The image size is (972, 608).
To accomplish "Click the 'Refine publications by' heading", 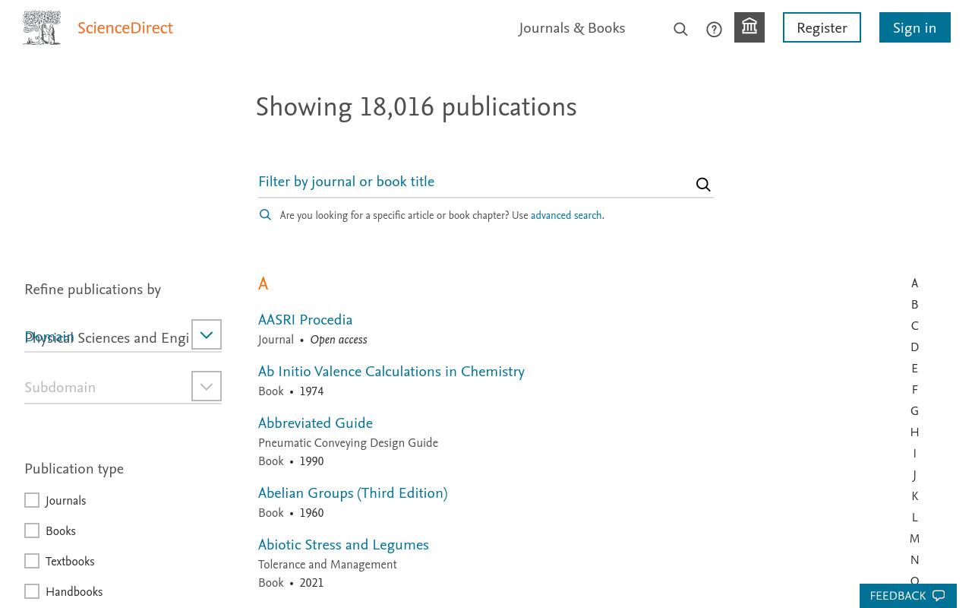I will 93,290.
